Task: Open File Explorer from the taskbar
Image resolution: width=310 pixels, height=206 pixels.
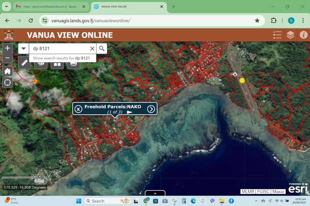Action: pyautogui.click(x=222, y=201)
